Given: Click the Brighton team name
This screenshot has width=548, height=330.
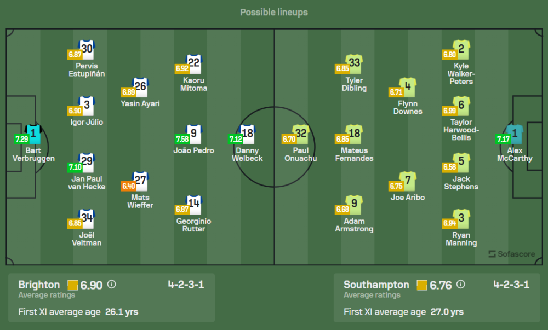Looking at the screenshot, I should pos(39,285).
